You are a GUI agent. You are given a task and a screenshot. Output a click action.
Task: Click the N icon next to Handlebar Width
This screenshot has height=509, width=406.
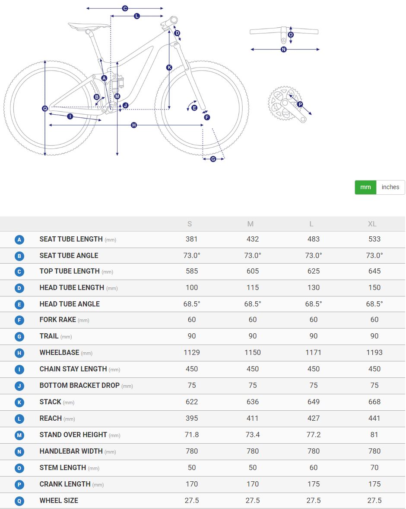click(19, 452)
